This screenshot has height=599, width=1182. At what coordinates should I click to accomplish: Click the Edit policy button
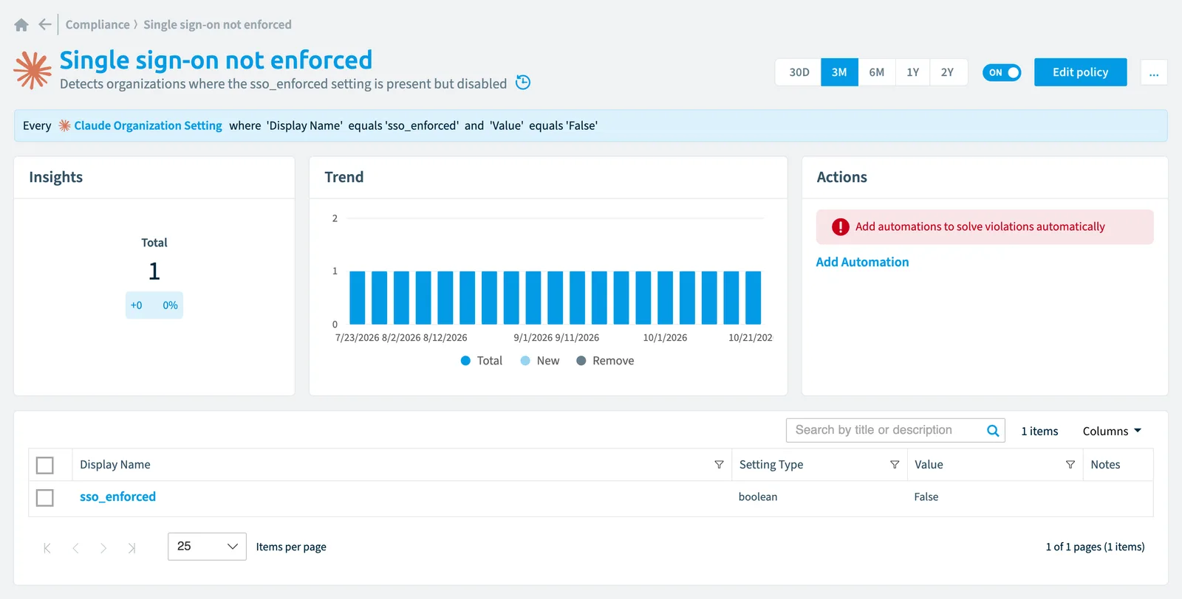[x=1081, y=72]
